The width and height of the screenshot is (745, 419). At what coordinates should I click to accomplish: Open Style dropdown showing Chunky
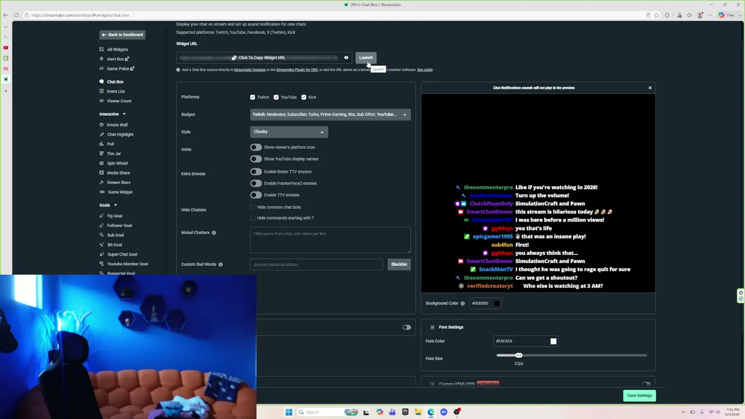[x=289, y=132]
